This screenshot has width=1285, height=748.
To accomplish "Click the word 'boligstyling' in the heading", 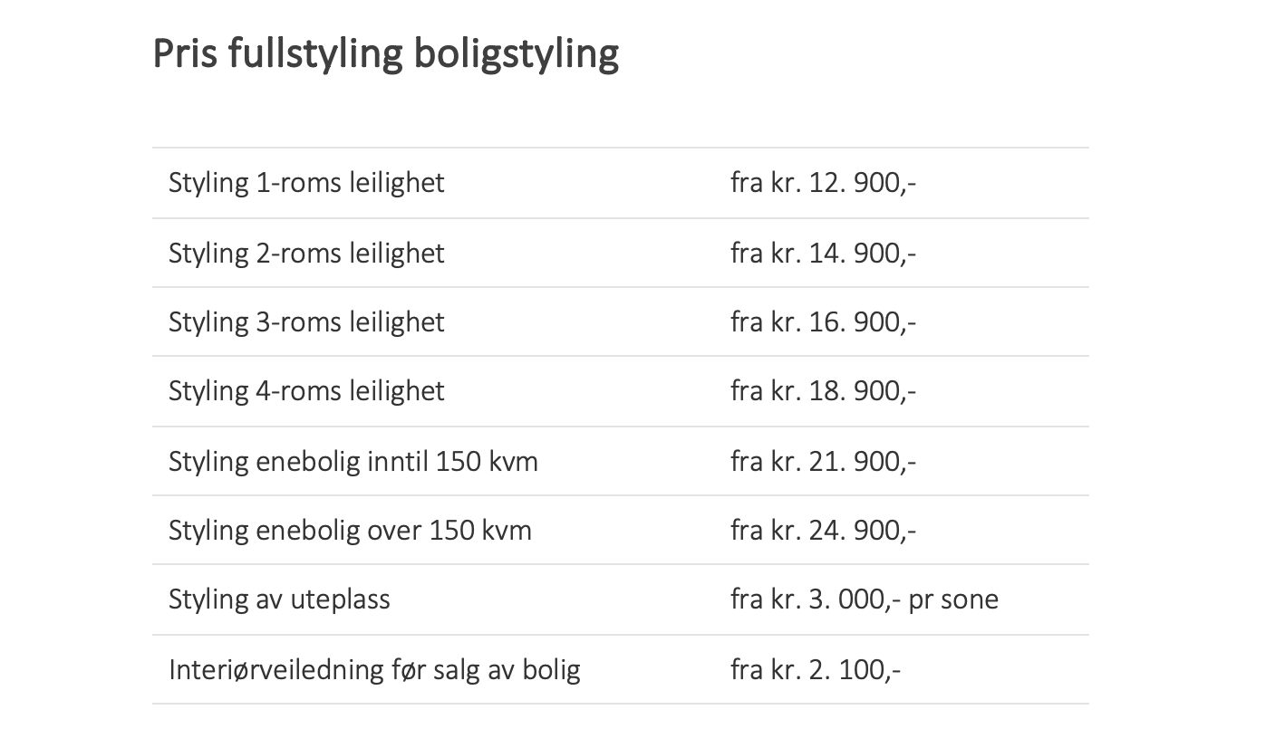I will click(516, 54).
